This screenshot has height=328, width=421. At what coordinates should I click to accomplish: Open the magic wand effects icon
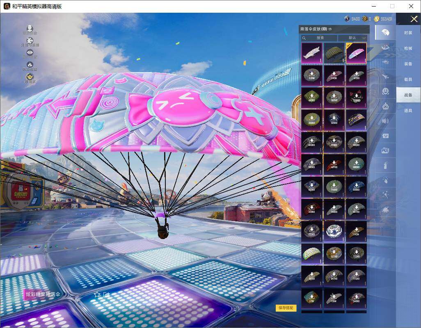(x=386, y=195)
